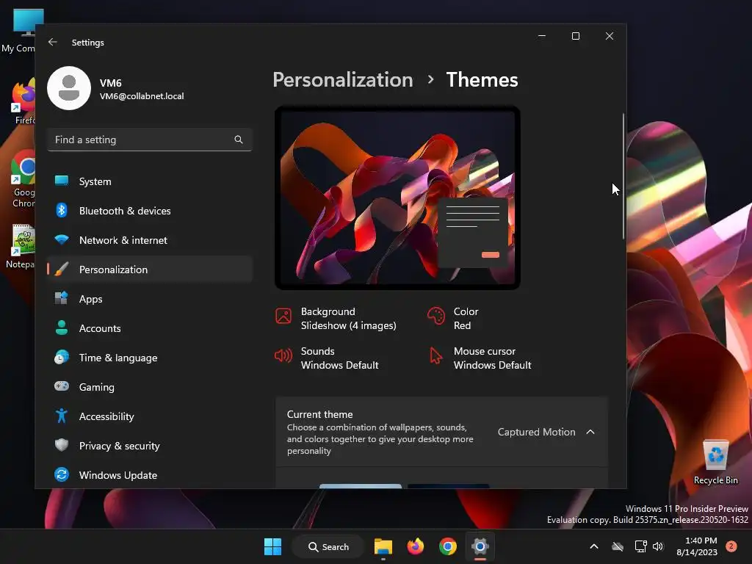
Task: Open the notification badge showing 2
Action: coord(731,546)
